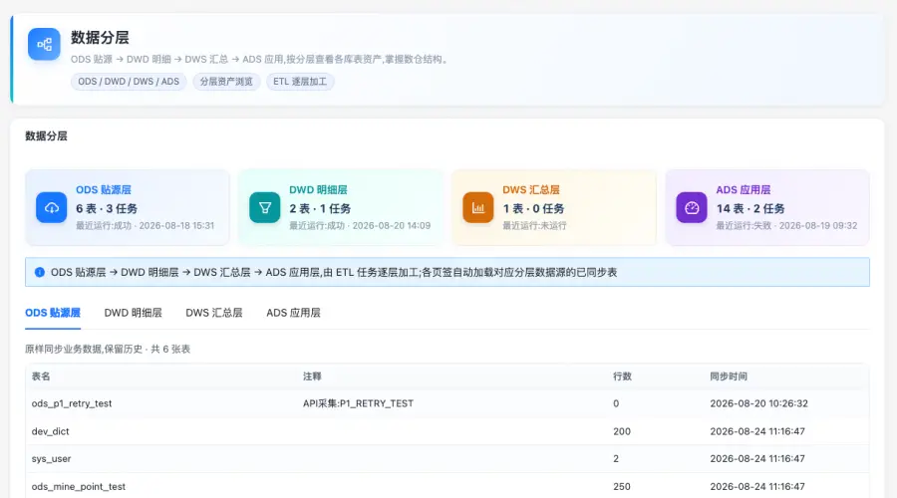The height and width of the screenshot is (498, 897).
Task: Click the 表名 column header
Action: (41, 376)
